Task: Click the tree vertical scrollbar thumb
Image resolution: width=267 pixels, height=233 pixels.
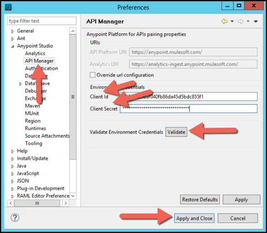Action: (73, 97)
